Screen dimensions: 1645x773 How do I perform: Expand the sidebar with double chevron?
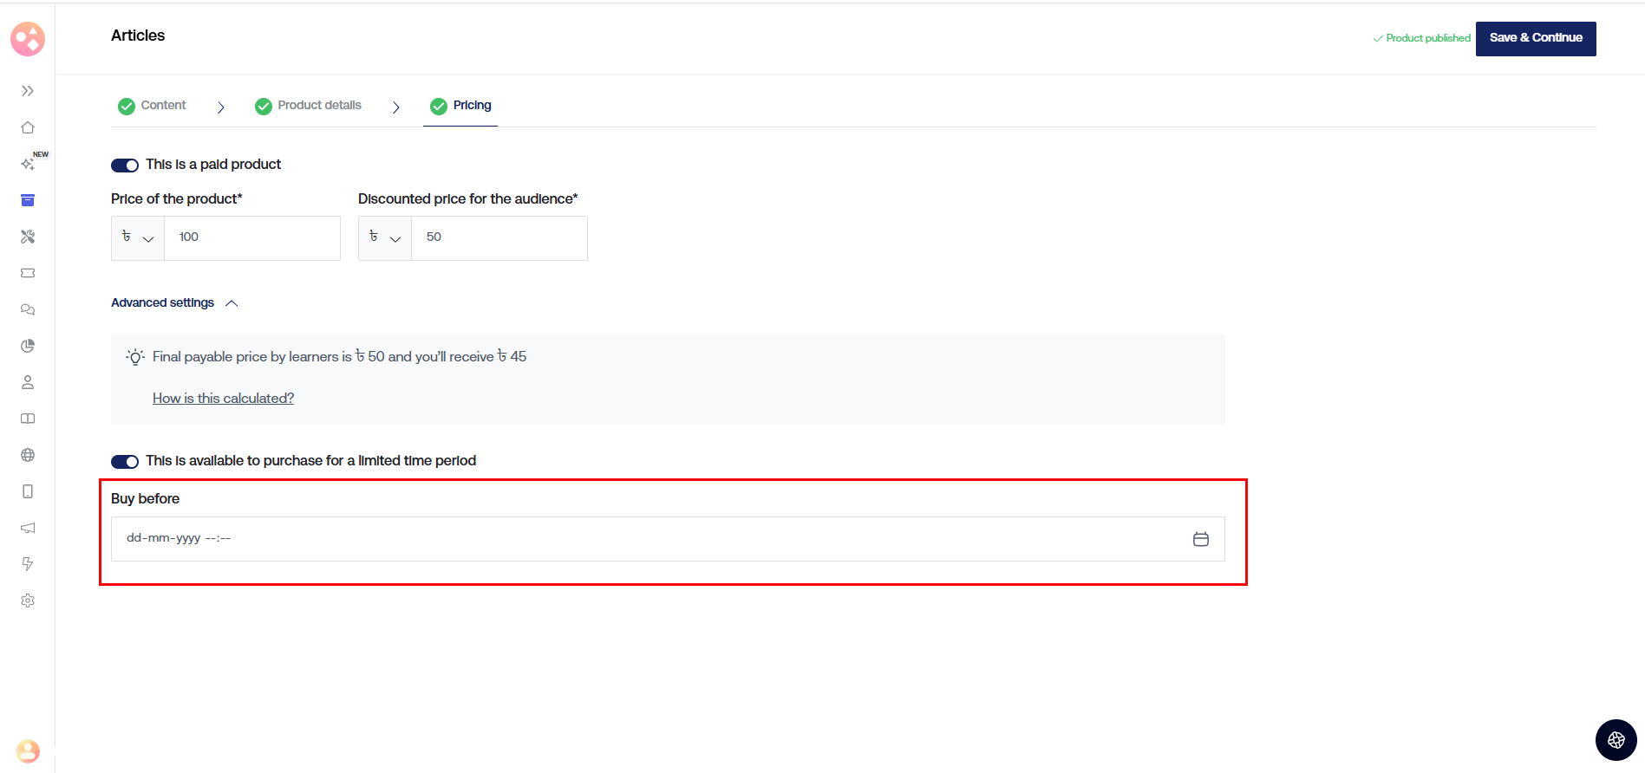[28, 91]
